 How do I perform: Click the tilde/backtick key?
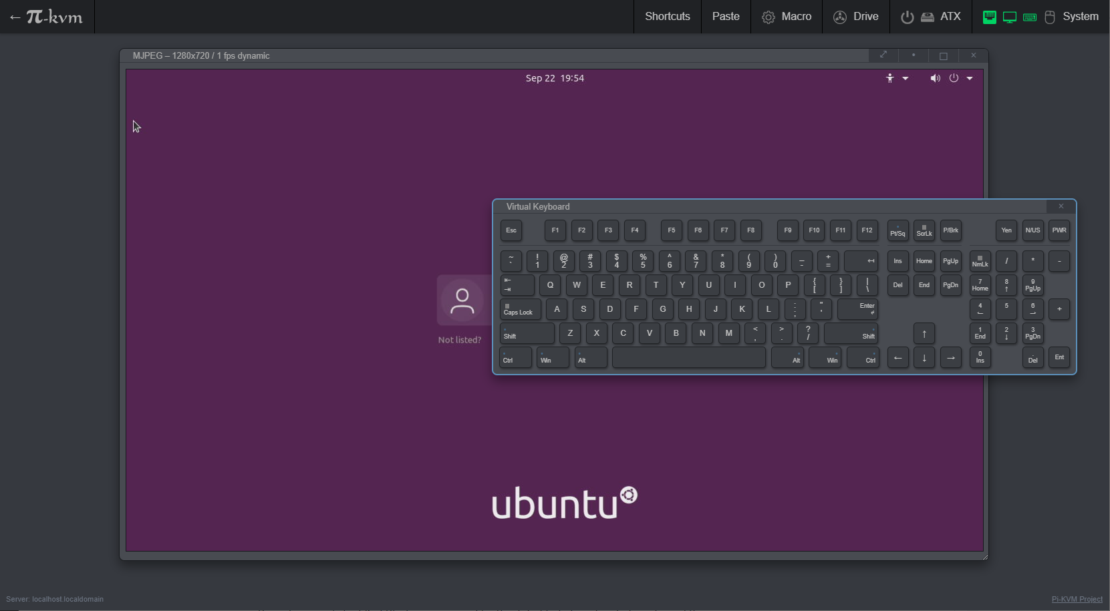(x=511, y=261)
